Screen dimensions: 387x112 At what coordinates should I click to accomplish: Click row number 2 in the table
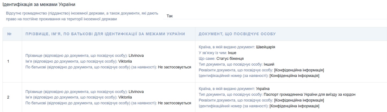click(x=8, y=97)
